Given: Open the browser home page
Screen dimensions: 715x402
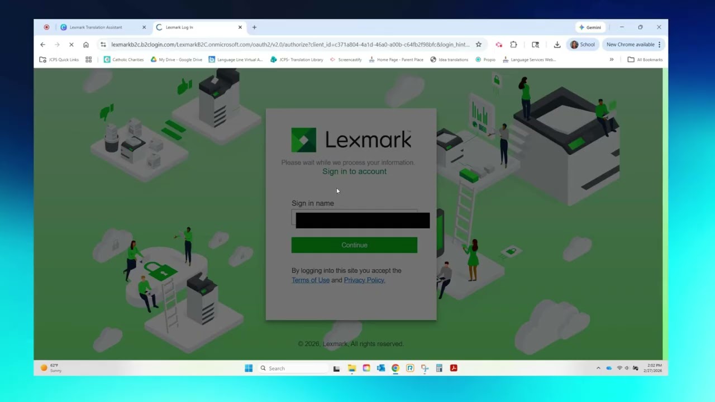Looking at the screenshot, I should [x=86, y=45].
